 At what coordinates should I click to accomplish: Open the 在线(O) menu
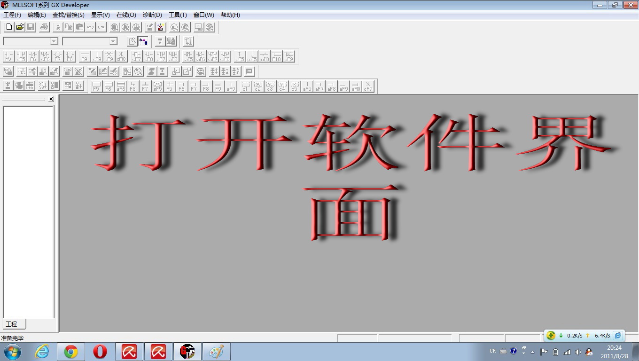[x=126, y=15]
